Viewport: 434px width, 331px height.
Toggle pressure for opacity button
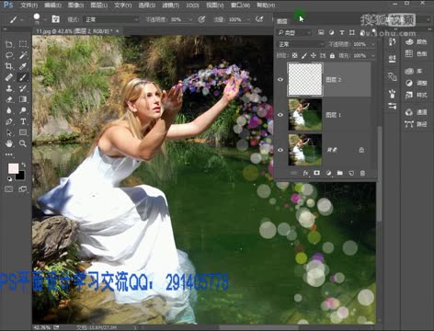(x=201, y=19)
